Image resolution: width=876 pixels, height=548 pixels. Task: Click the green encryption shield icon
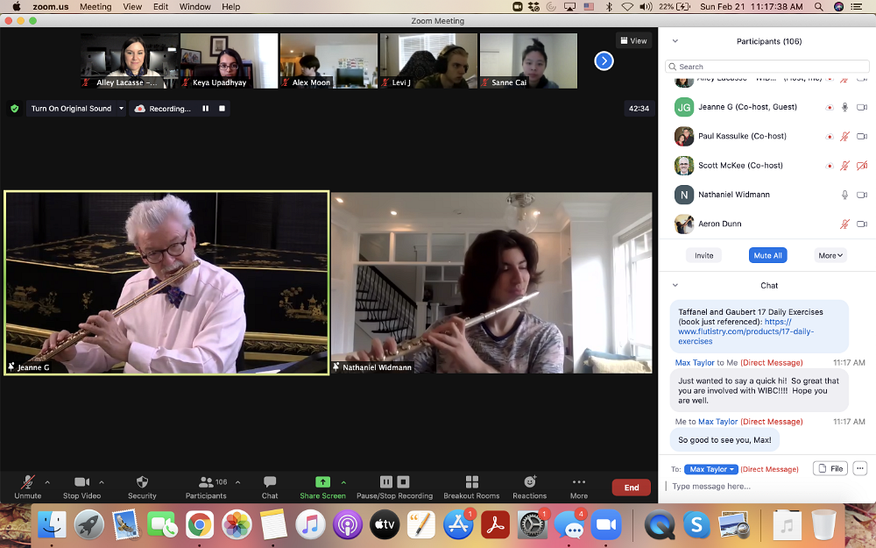coord(15,109)
